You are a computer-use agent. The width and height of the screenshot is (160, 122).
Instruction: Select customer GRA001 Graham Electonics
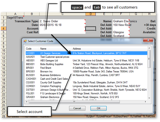87,97
